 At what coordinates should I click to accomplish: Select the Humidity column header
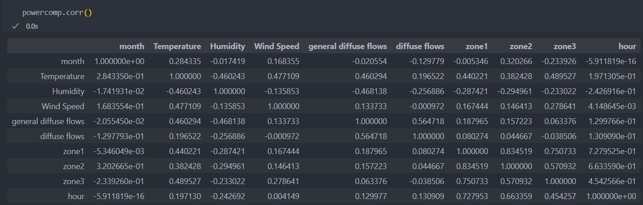pyautogui.click(x=227, y=46)
